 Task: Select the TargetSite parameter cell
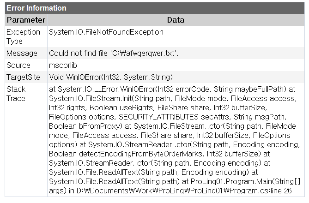point(24,77)
